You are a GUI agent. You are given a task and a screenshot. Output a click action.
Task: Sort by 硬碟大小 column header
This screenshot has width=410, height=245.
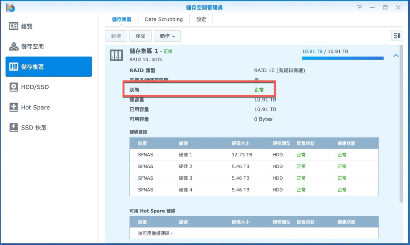(x=241, y=143)
